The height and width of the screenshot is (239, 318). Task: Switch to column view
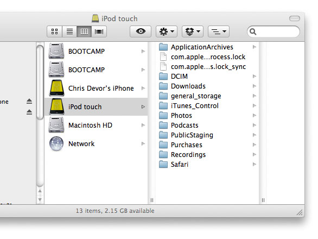[x=84, y=32]
